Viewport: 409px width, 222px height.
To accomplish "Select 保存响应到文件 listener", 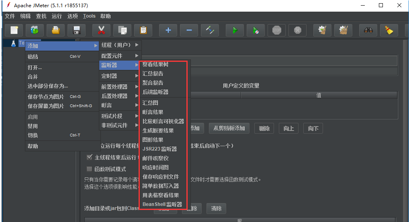I will [x=164, y=177].
